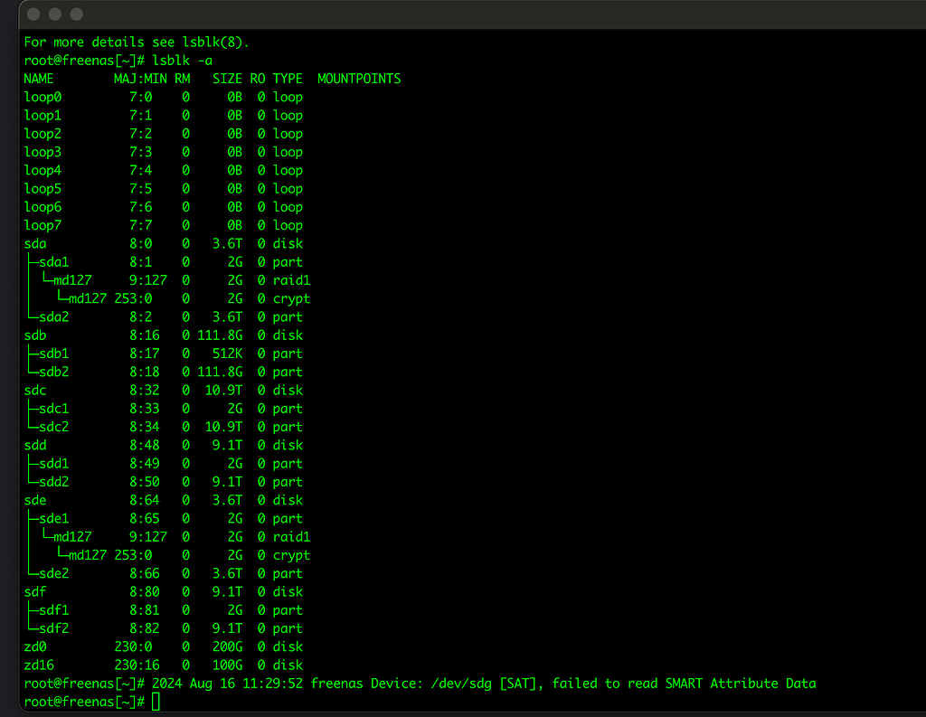Select the sdf disk entry
The height and width of the screenshot is (717, 926).
tap(34, 591)
